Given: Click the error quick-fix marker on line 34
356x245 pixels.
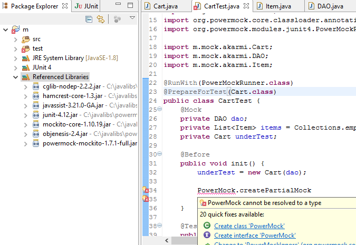Looking at the screenshot, I should [x=146, y=190].
